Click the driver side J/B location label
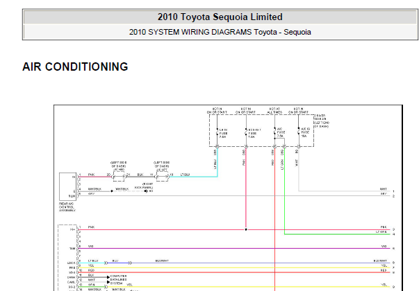Image resolution: width=419 pixels, height=291 pixels. pyautogui.click(x=322, y=121)
